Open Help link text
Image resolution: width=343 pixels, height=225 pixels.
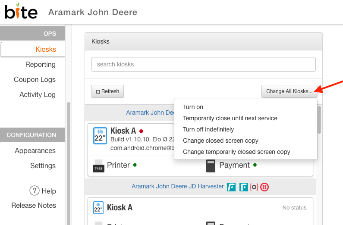49,191
